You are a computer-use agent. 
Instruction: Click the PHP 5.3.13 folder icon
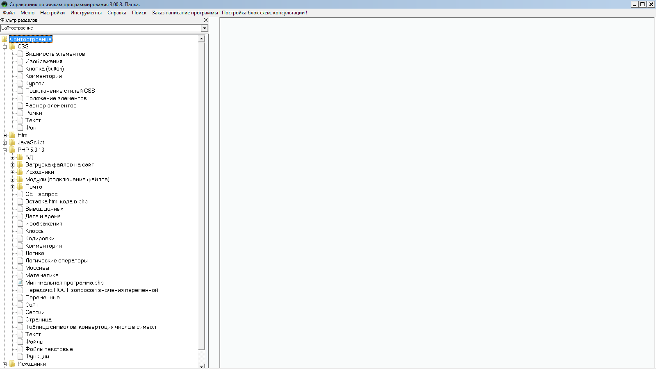click(x=12, y=150)
